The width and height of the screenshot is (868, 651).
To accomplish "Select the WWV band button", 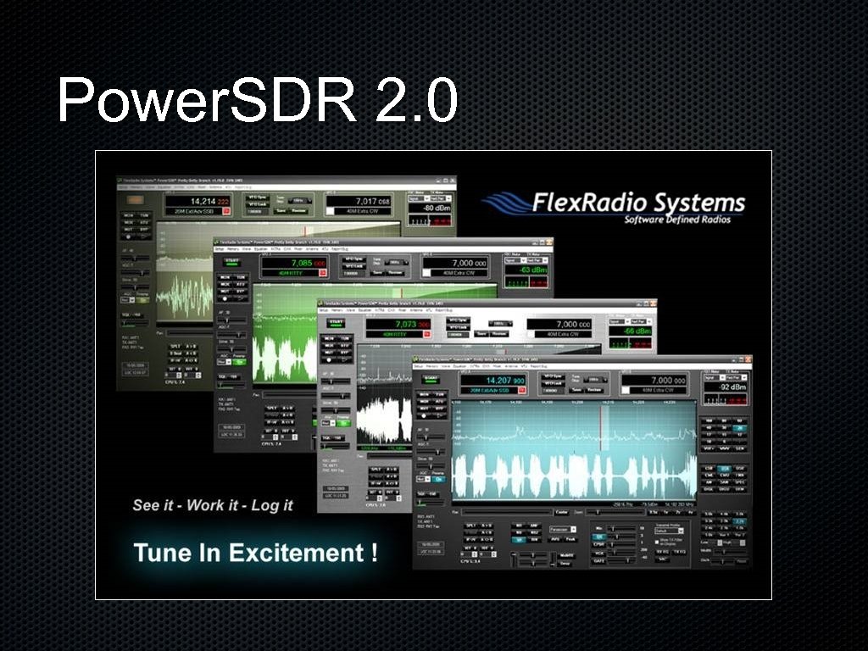I will tap(723, 448).
